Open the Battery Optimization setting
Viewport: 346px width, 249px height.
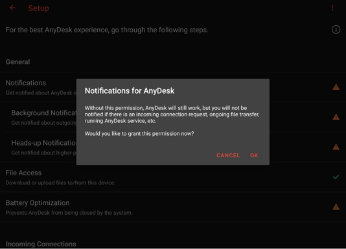[173, 207]
